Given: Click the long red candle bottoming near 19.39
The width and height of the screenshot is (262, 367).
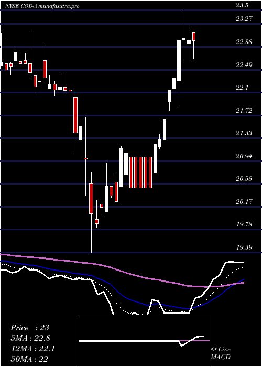Looking at the screenshot, I should [91, 198].
